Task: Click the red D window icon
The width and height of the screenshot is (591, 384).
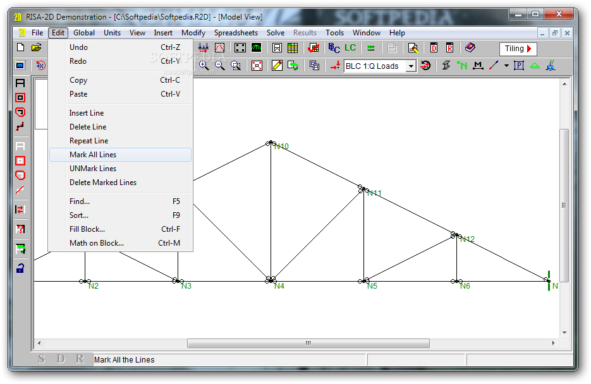Action: click(434, 48)
